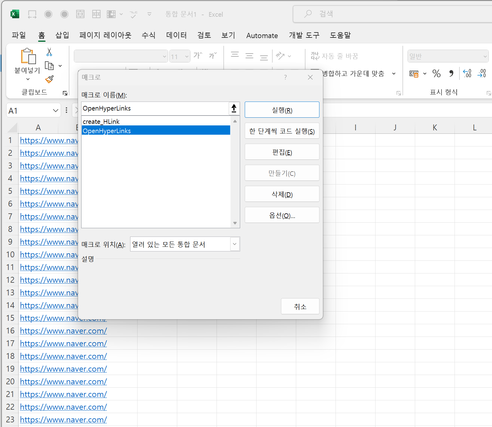Switch to the Automate tab
The height and width of the screenshot is (427, 492).
point(262,36)
